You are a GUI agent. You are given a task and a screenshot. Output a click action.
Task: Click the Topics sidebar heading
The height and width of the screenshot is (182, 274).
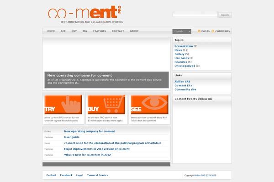(179, 40)
